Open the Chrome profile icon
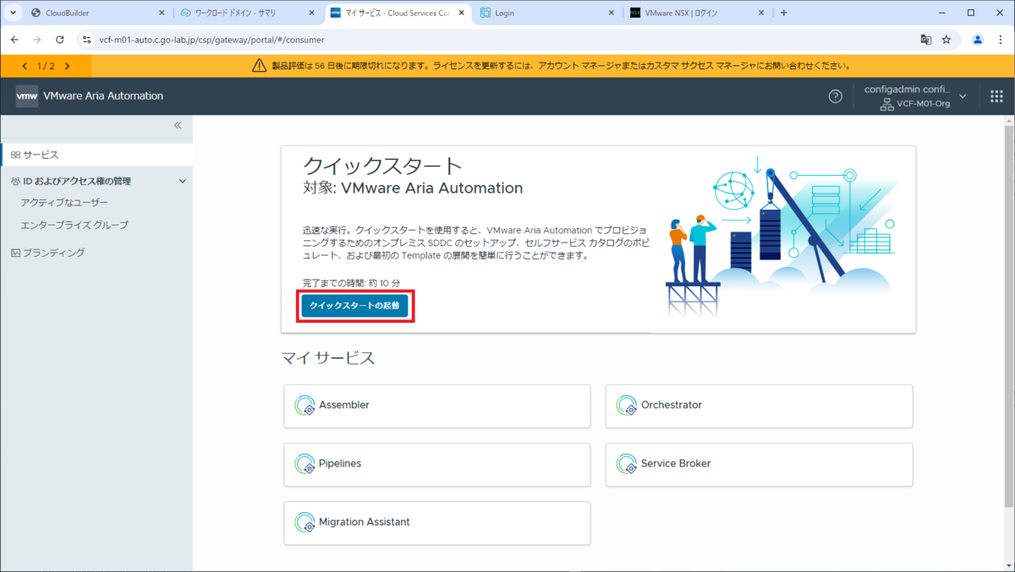Viewport: 1015px width, 572px height. tap(978, 40)
